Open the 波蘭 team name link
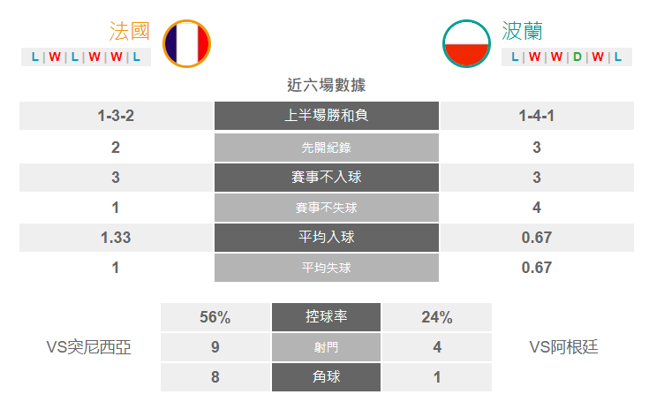 click(523, 31)
